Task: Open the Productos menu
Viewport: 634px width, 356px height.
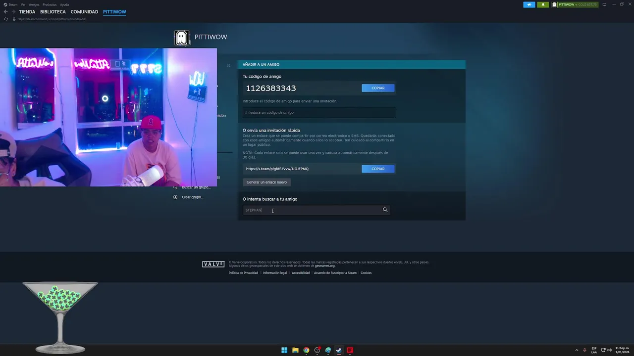Action: pos(50,4)
